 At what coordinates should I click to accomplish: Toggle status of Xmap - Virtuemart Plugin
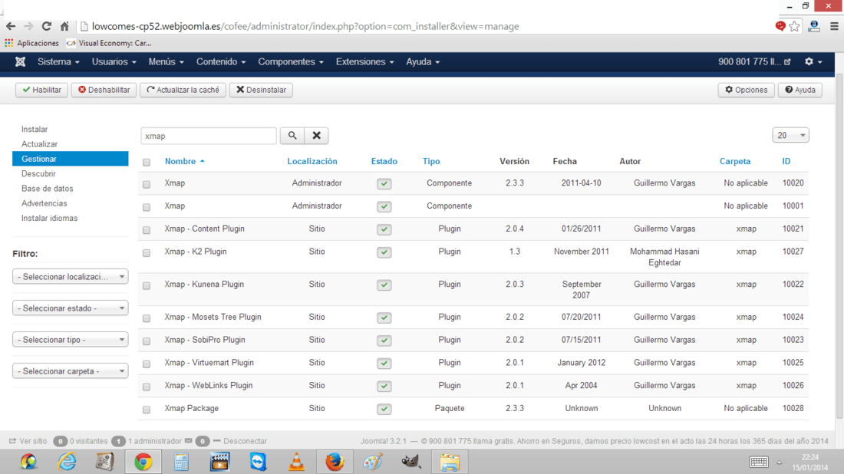[x=384, y=363]
